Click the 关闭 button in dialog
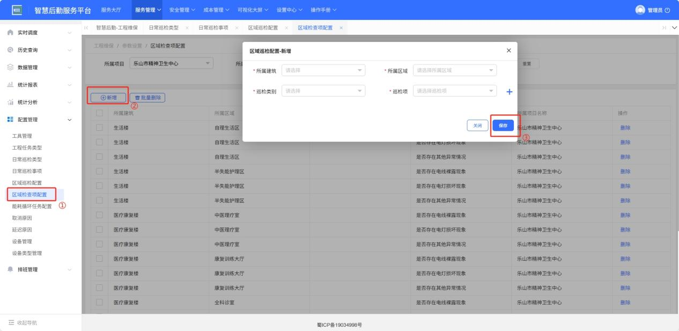Image resolution: width=679 pixels, height=331 pixels. [477, 125]
